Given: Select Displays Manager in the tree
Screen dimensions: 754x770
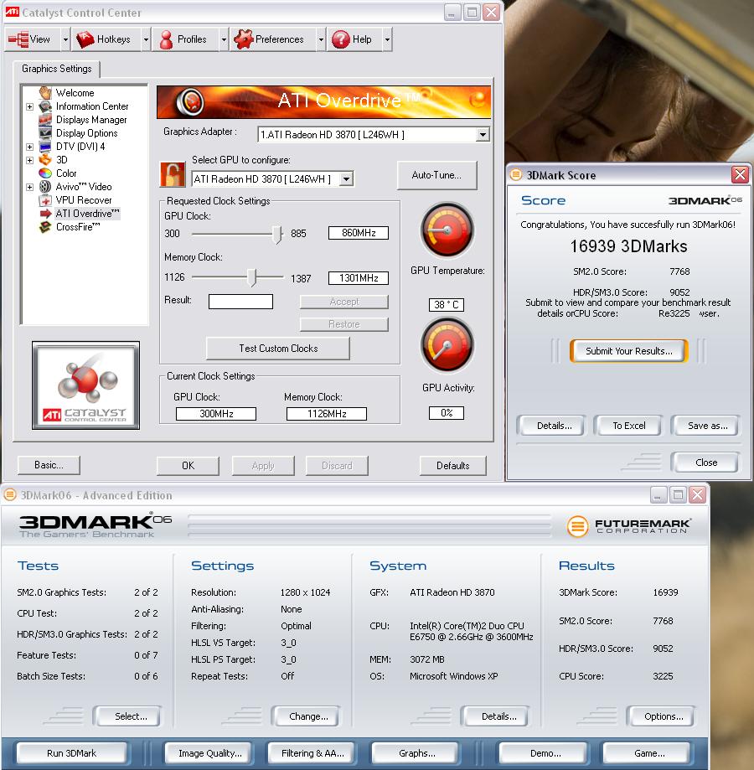Looking at the screenshot, I should 91,119.
